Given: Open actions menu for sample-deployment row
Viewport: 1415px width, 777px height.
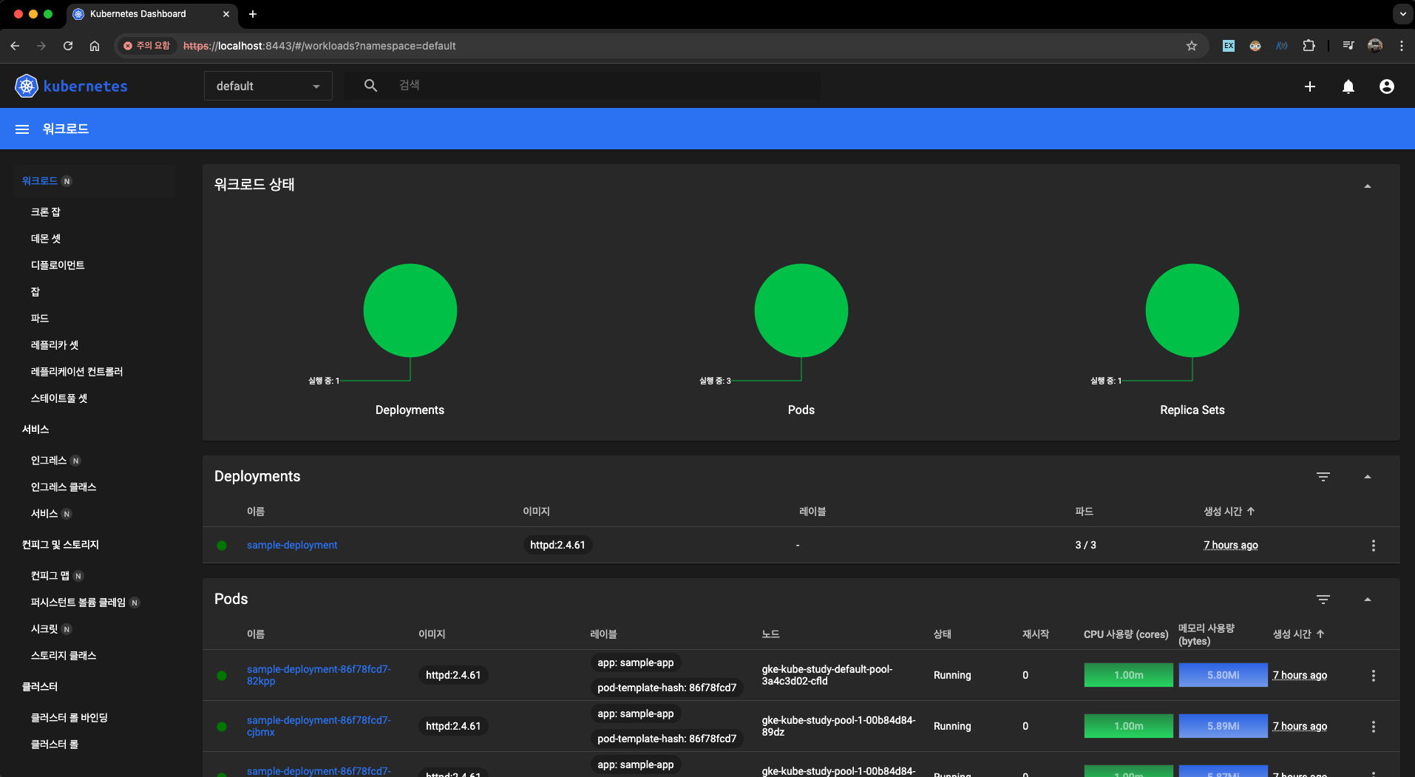Looking at the screenshot, I should point(1374,546).
